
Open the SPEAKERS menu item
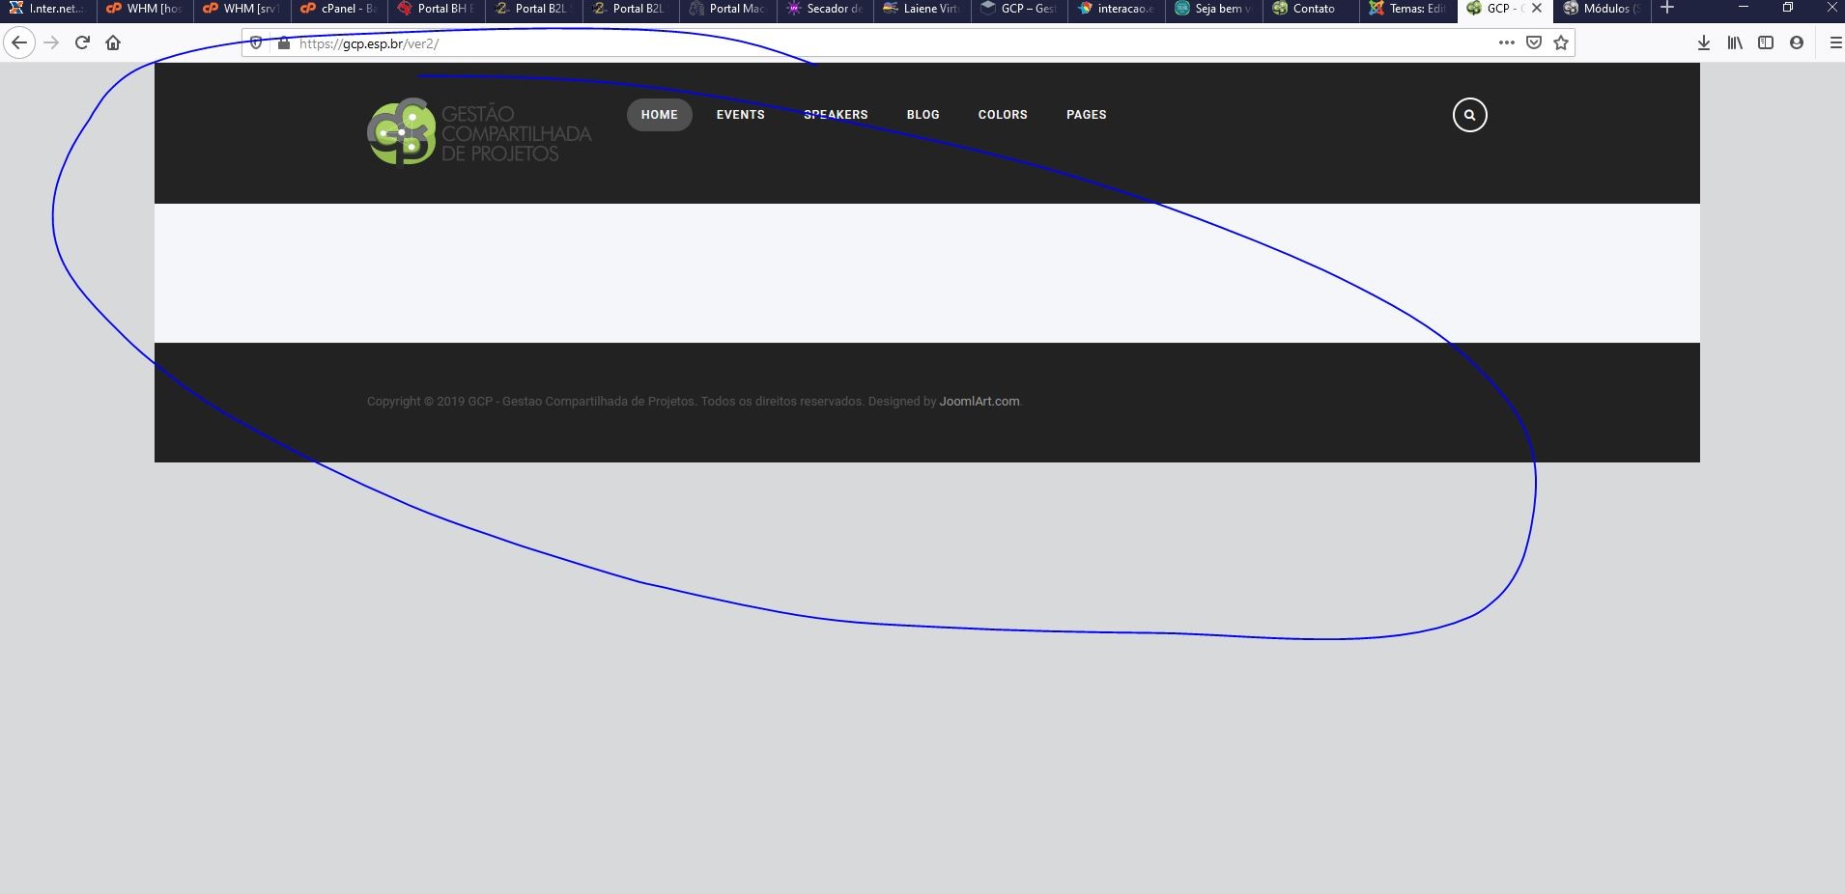[x=836, y=115]
